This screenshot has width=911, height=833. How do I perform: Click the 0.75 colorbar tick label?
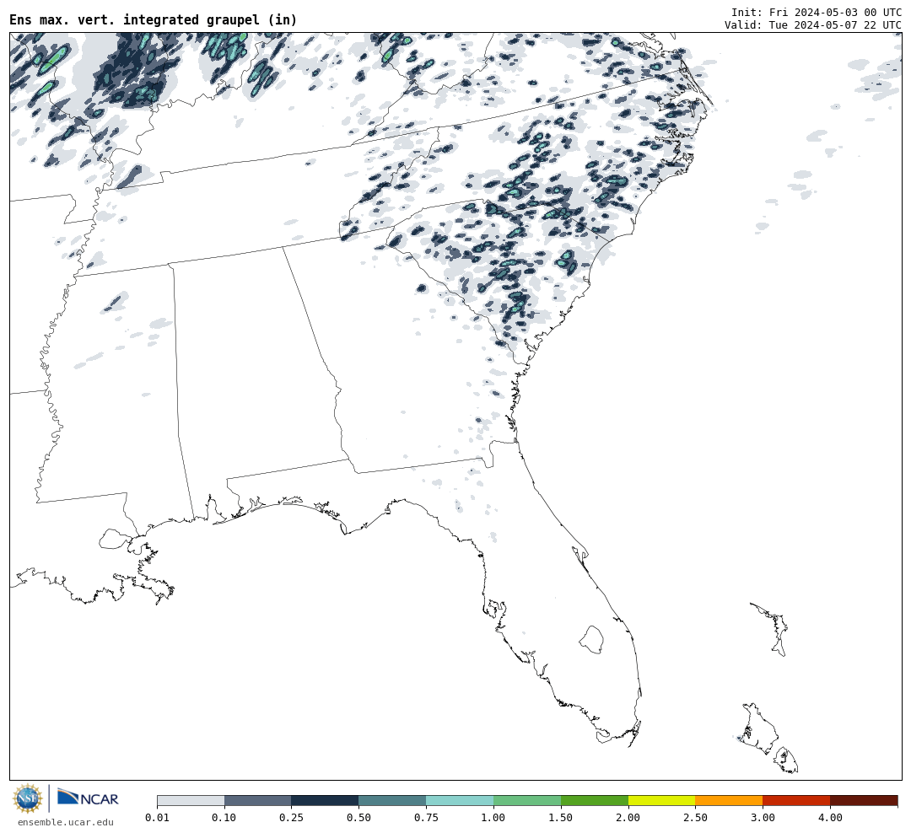click(426, 818)
